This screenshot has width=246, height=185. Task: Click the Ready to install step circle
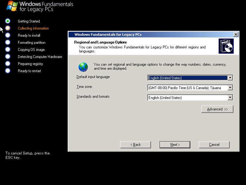pos(8,35)
